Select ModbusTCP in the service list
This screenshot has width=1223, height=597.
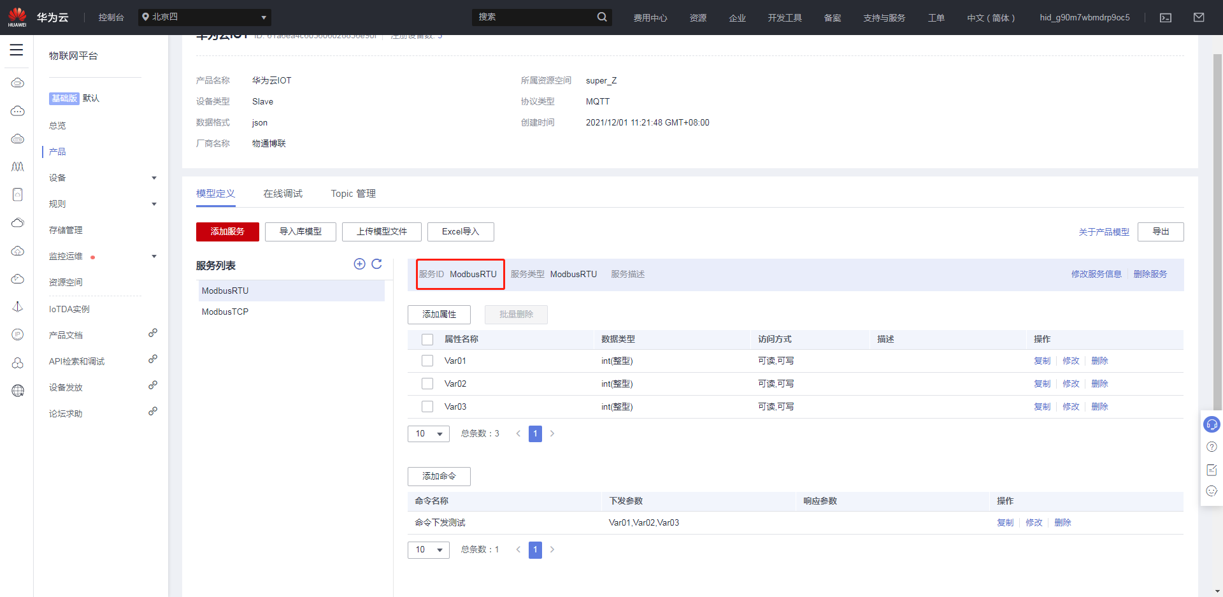click(225, 312)
